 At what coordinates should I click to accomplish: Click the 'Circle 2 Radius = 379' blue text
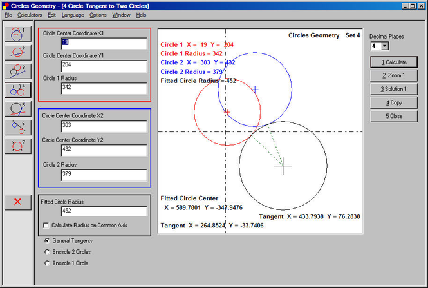(x=192, y=72)
